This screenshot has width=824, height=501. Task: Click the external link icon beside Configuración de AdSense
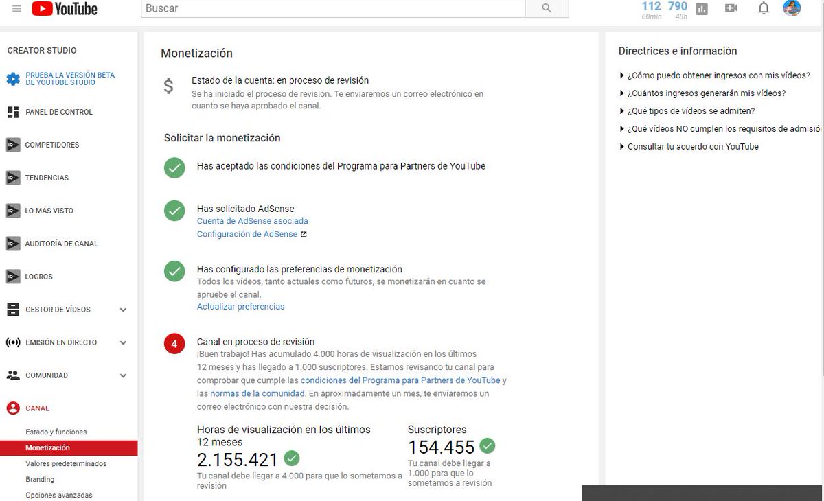coord(304,235)
